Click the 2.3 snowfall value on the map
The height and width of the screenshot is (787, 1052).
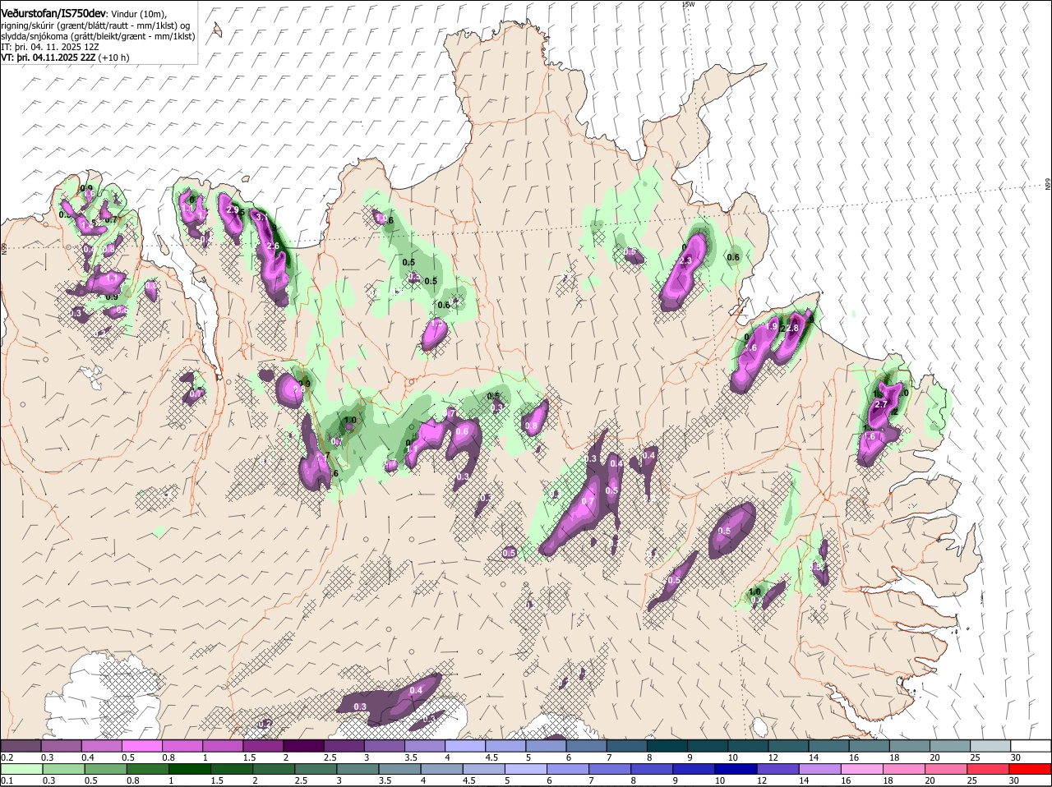pos(687,260)
